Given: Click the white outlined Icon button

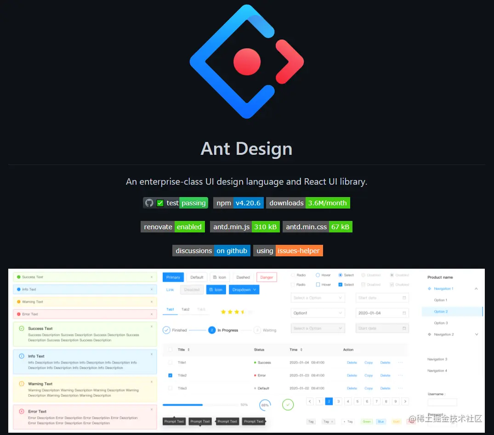Looking at the screenshot, I should click(220, 277).
